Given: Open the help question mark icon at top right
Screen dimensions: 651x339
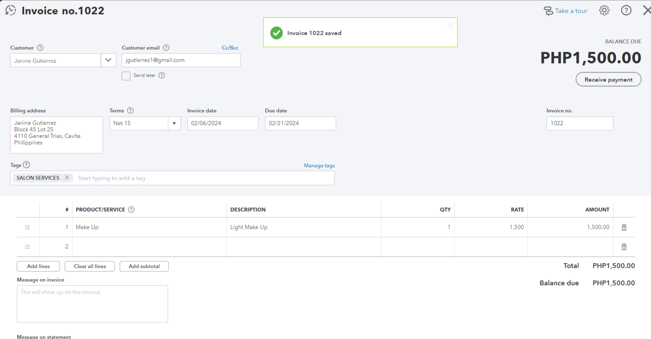Looking at the screenshot, I should coord(626,10).
